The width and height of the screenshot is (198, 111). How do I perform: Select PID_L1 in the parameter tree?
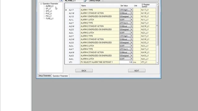pos(49,16)
